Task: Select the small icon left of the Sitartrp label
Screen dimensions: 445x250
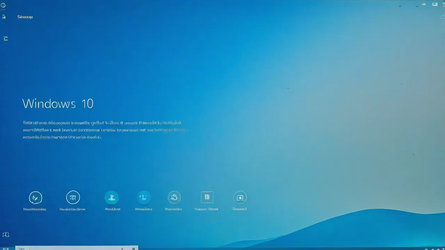Action: (4, 17)
